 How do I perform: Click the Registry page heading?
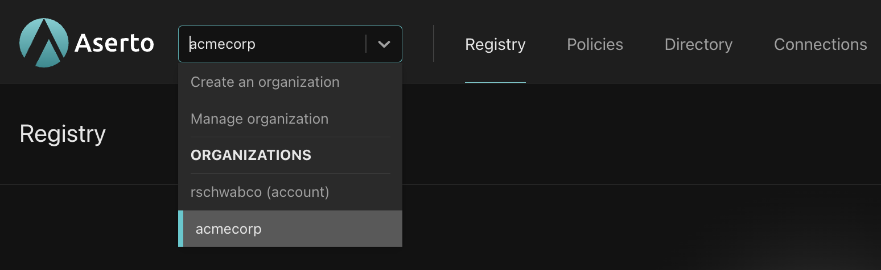63,134
